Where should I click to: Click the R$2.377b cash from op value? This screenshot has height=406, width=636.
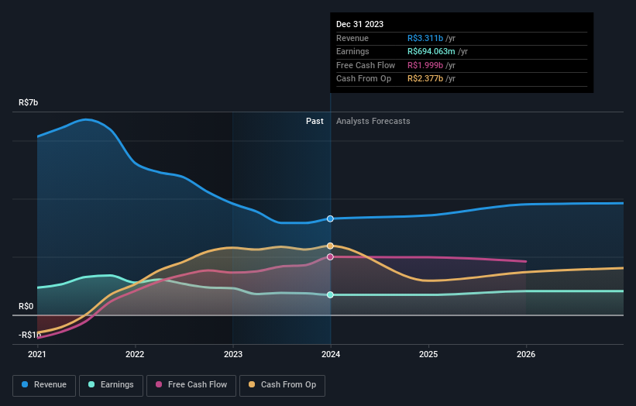tap(425, 79)
